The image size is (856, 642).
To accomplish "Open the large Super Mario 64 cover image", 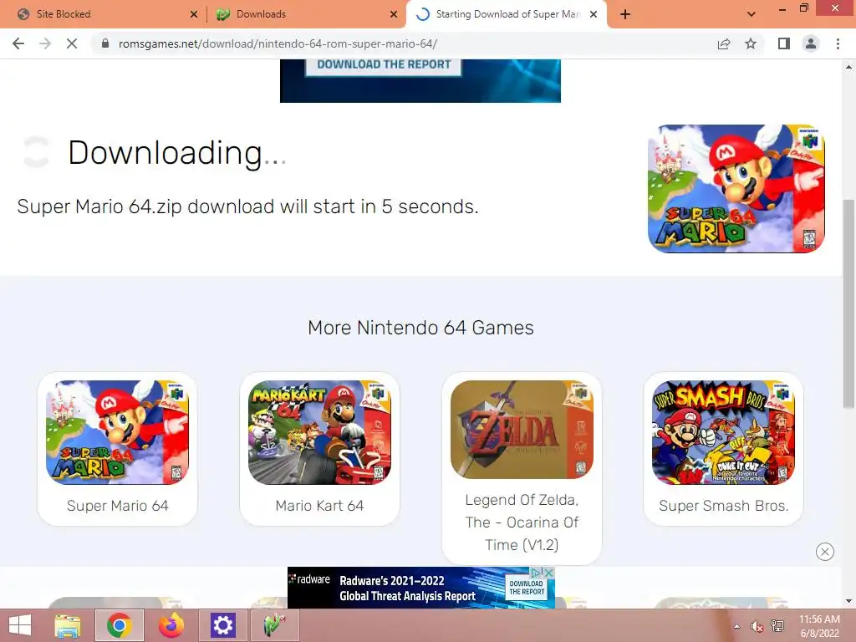I will point(736,189).
